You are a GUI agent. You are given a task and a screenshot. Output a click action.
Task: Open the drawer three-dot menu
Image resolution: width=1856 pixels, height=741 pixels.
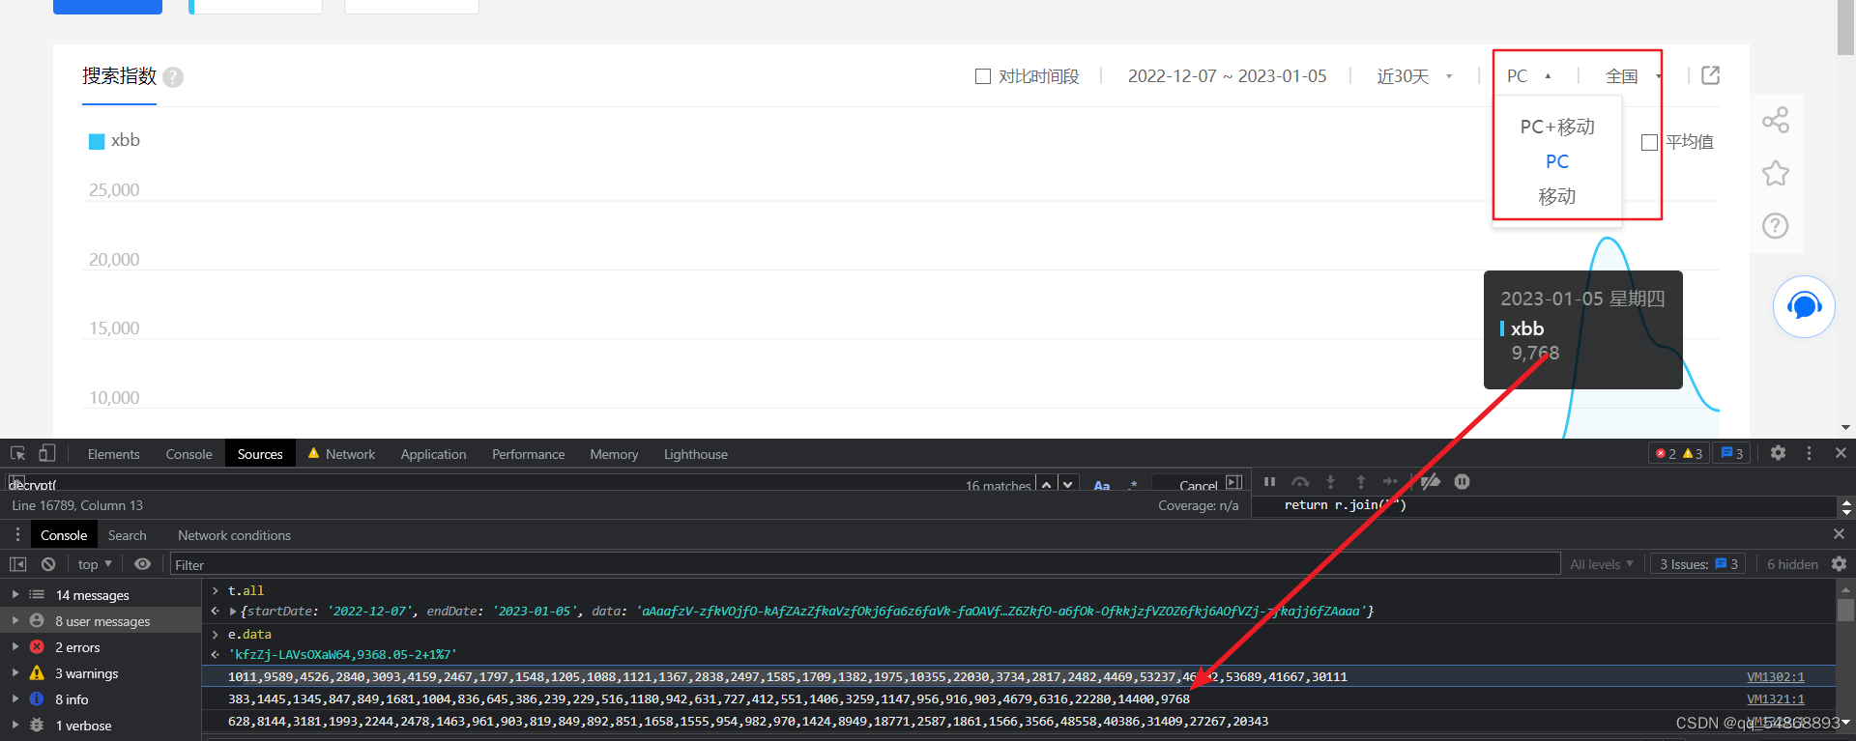coord(17,534)
